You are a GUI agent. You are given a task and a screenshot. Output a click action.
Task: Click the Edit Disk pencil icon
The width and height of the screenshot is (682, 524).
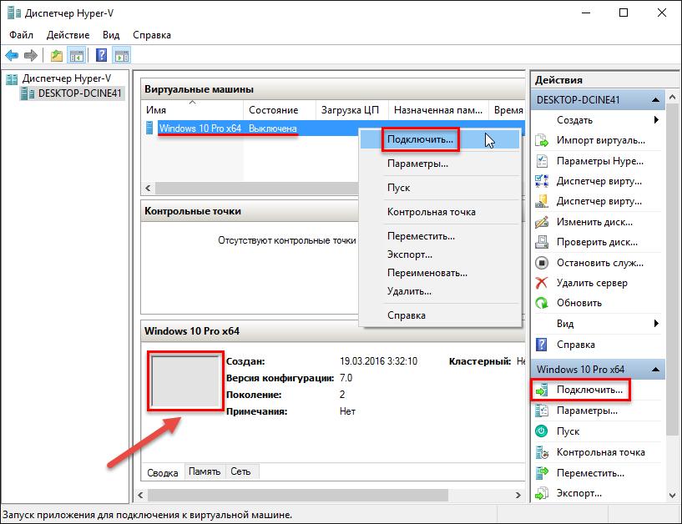coord(542,222)
